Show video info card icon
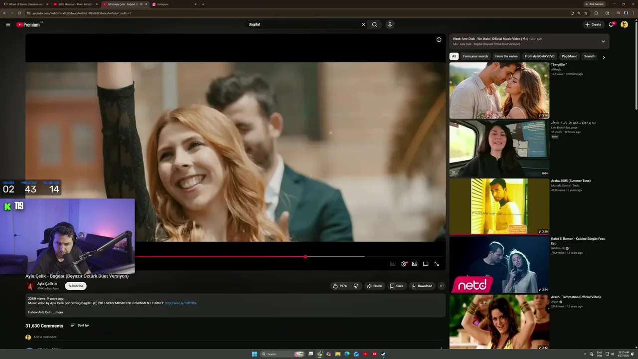The image size is (638, 359). [439, 40]
